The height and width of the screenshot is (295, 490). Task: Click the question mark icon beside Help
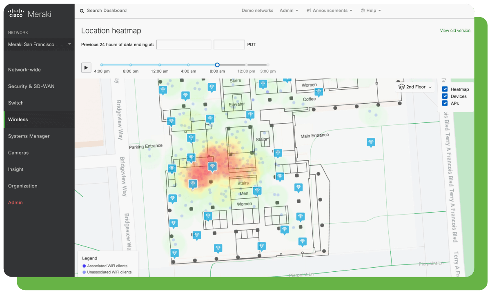click(x=363, y=11)
